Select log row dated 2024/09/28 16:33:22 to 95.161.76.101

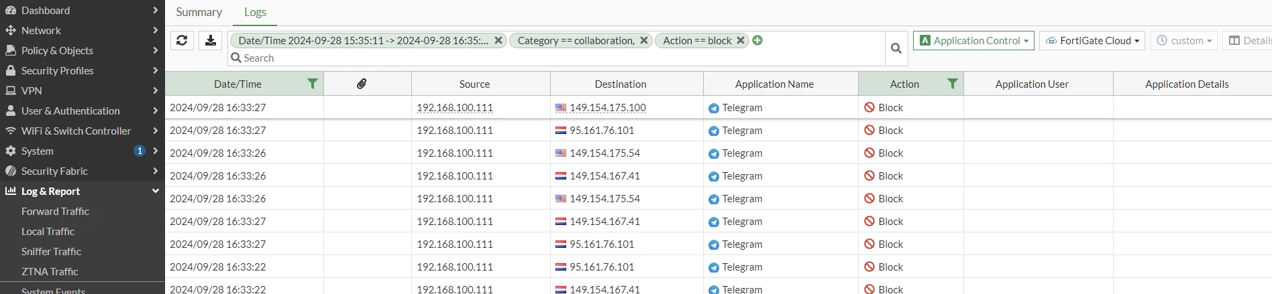(x=719, y=267)
